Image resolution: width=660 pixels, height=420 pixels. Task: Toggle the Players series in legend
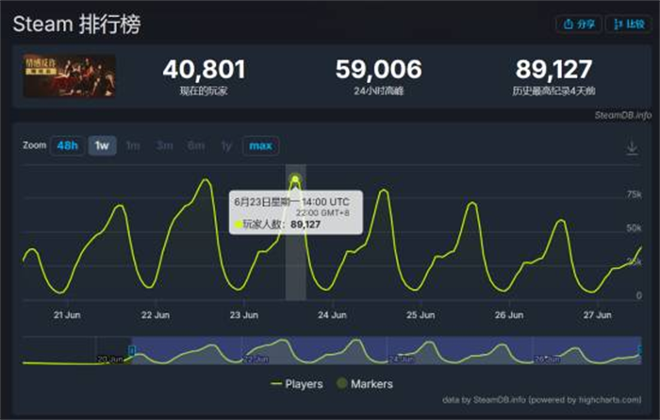tap(297, 384)
